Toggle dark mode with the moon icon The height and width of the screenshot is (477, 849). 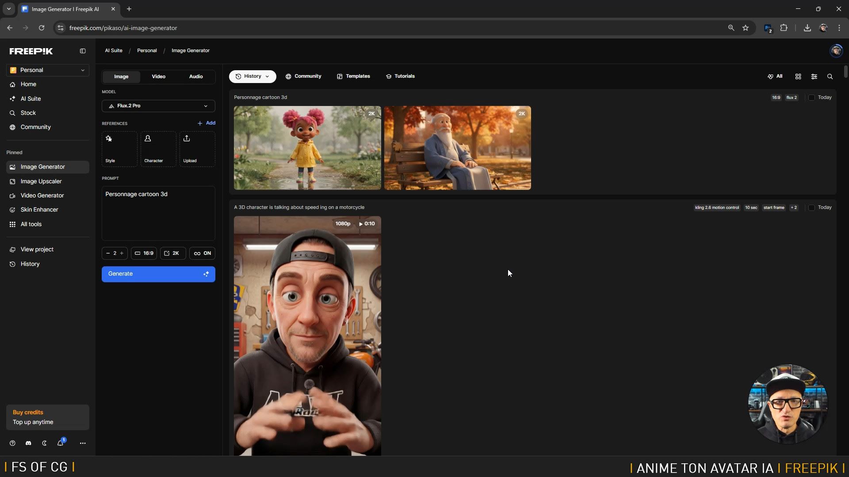click(x=44, y=443)
